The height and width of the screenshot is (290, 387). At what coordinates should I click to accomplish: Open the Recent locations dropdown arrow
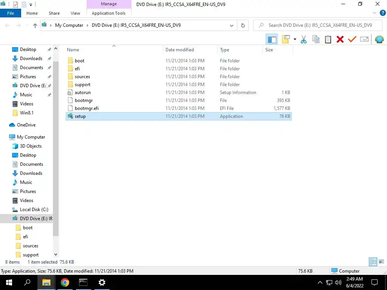coord(27,25)
